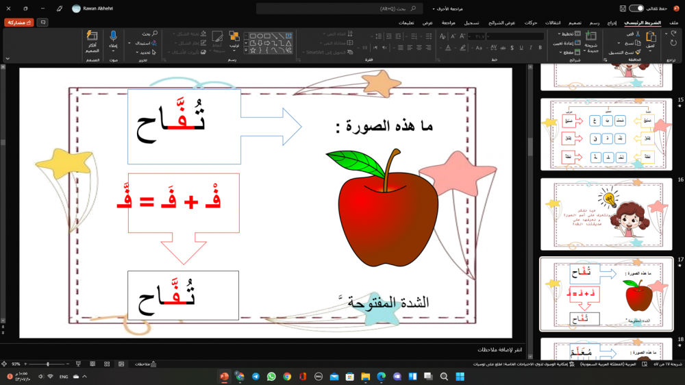Toggle AutoSave (حفظ تلقائي) switch
This screenshot has height=385, width=685.
636,8
